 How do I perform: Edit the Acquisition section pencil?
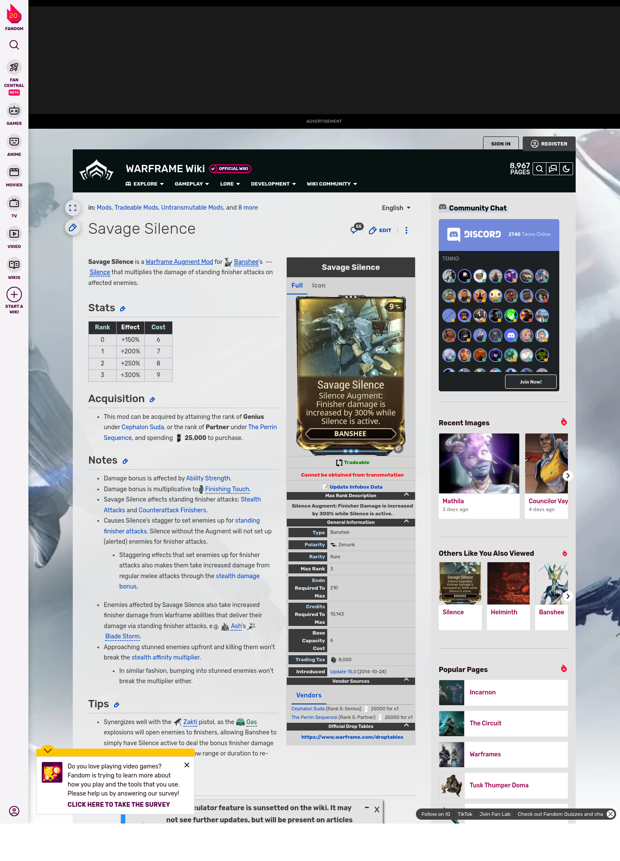[x=152, y=400]
